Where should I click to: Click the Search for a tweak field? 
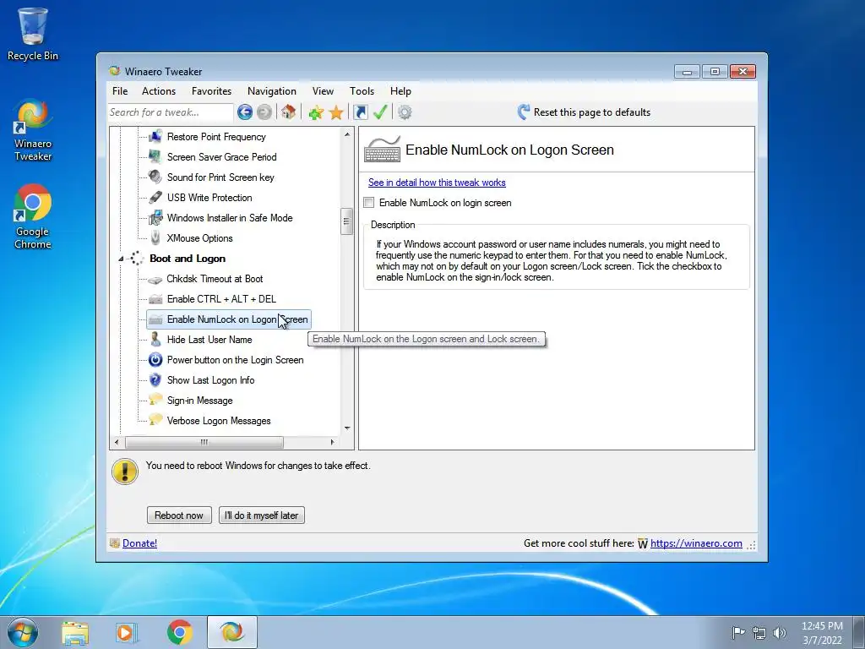pos(171,112)
